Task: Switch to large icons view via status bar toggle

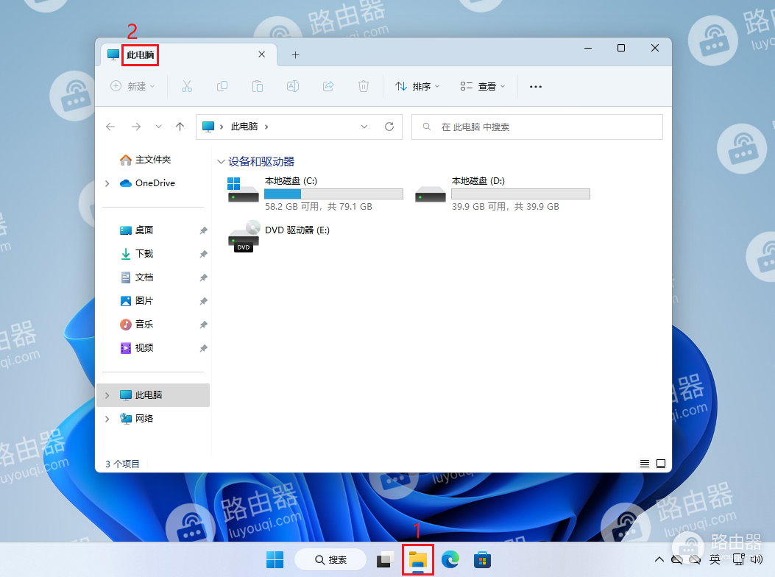Action: coord(660,463)
